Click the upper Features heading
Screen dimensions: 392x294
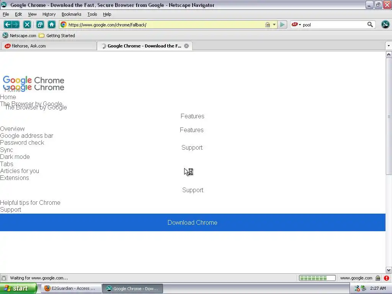pos(193,116)
